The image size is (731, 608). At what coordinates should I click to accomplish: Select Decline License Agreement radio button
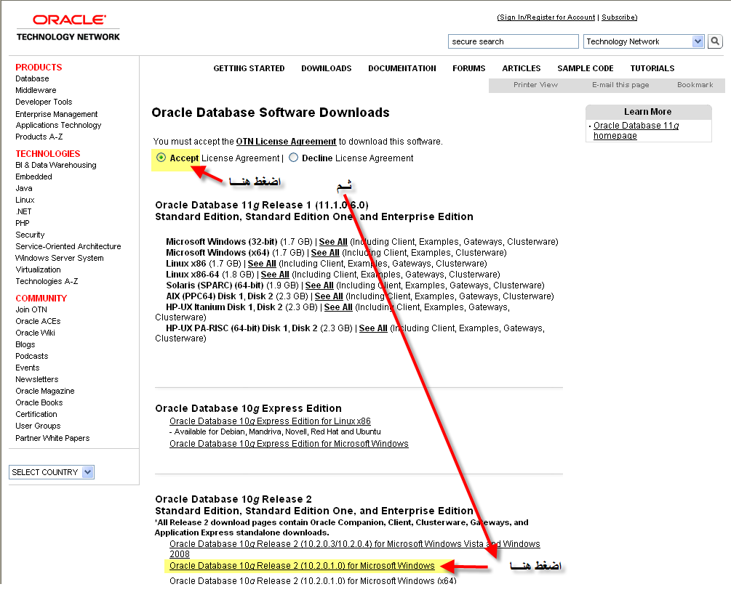tap(294, 158)
